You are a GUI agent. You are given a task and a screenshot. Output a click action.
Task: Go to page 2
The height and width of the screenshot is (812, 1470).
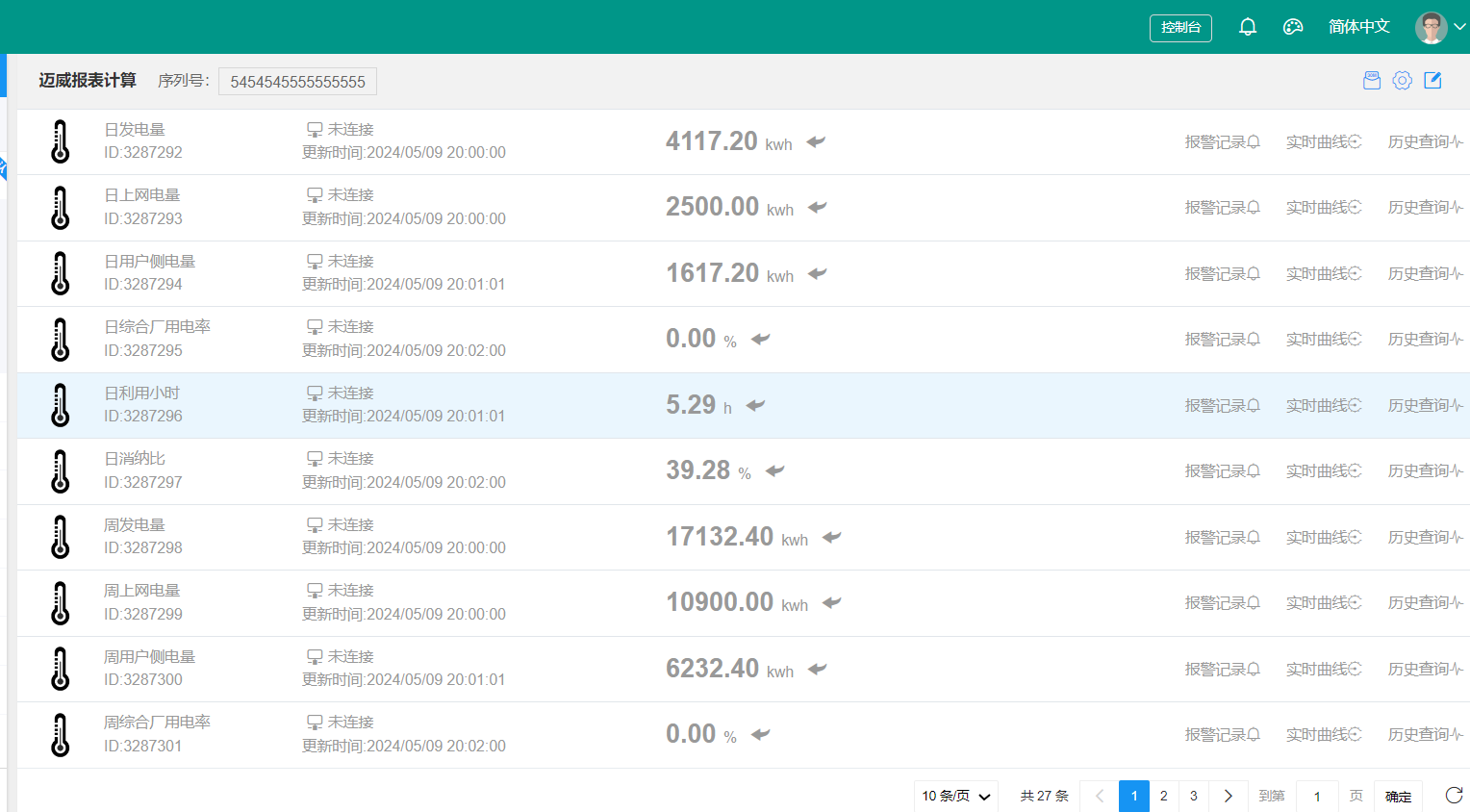click(x=1164, y=796)
